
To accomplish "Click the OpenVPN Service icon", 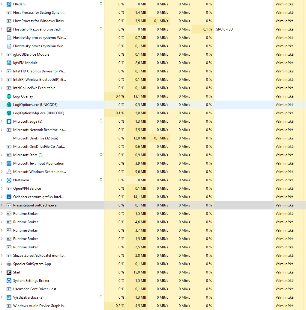I will click(x=9, y=189).
